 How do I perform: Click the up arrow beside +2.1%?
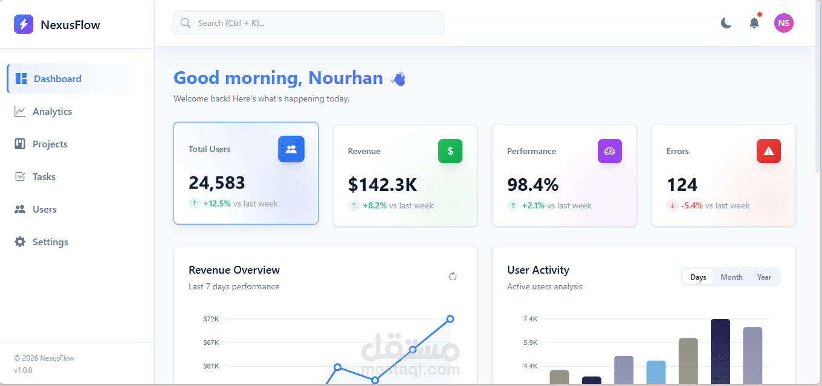tap(513, 205)
